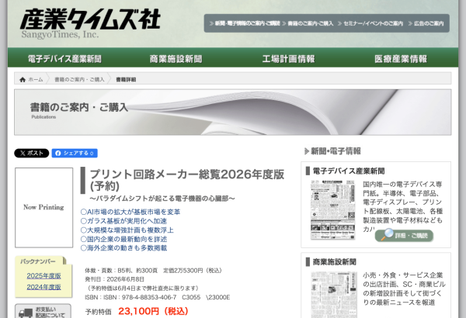Click the line 大規模な増強計画も複数浮上

[127, 230]
